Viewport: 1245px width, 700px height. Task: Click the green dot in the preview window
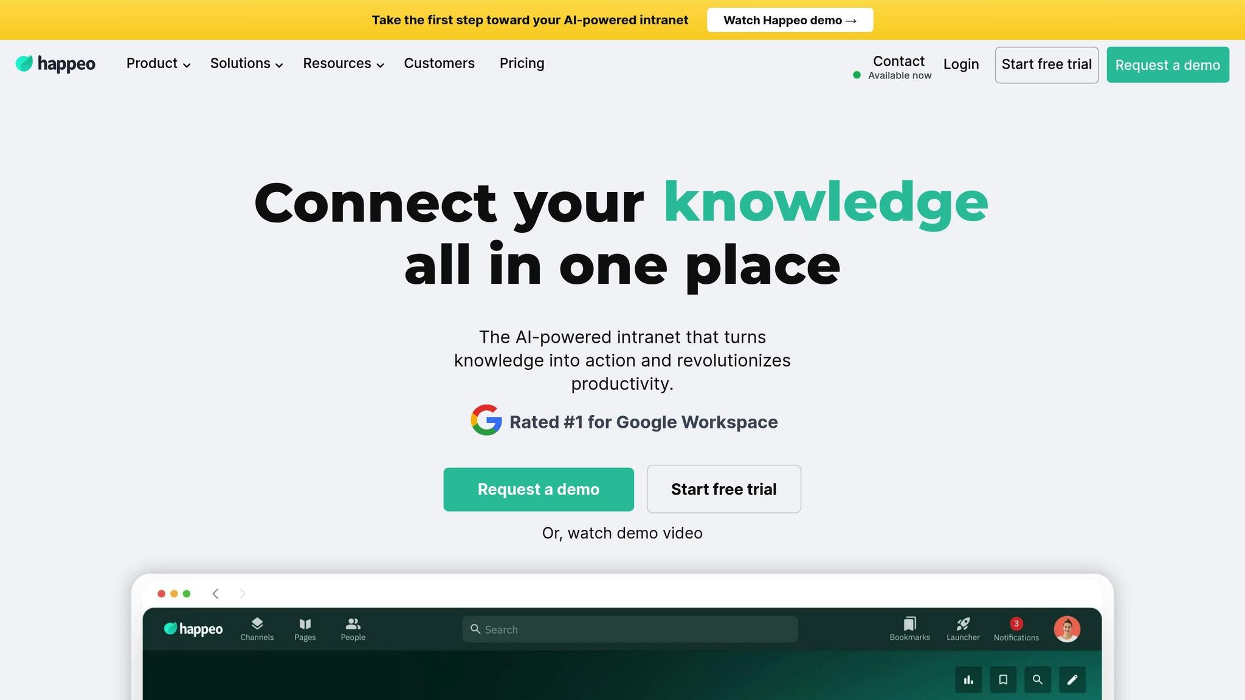187,594
